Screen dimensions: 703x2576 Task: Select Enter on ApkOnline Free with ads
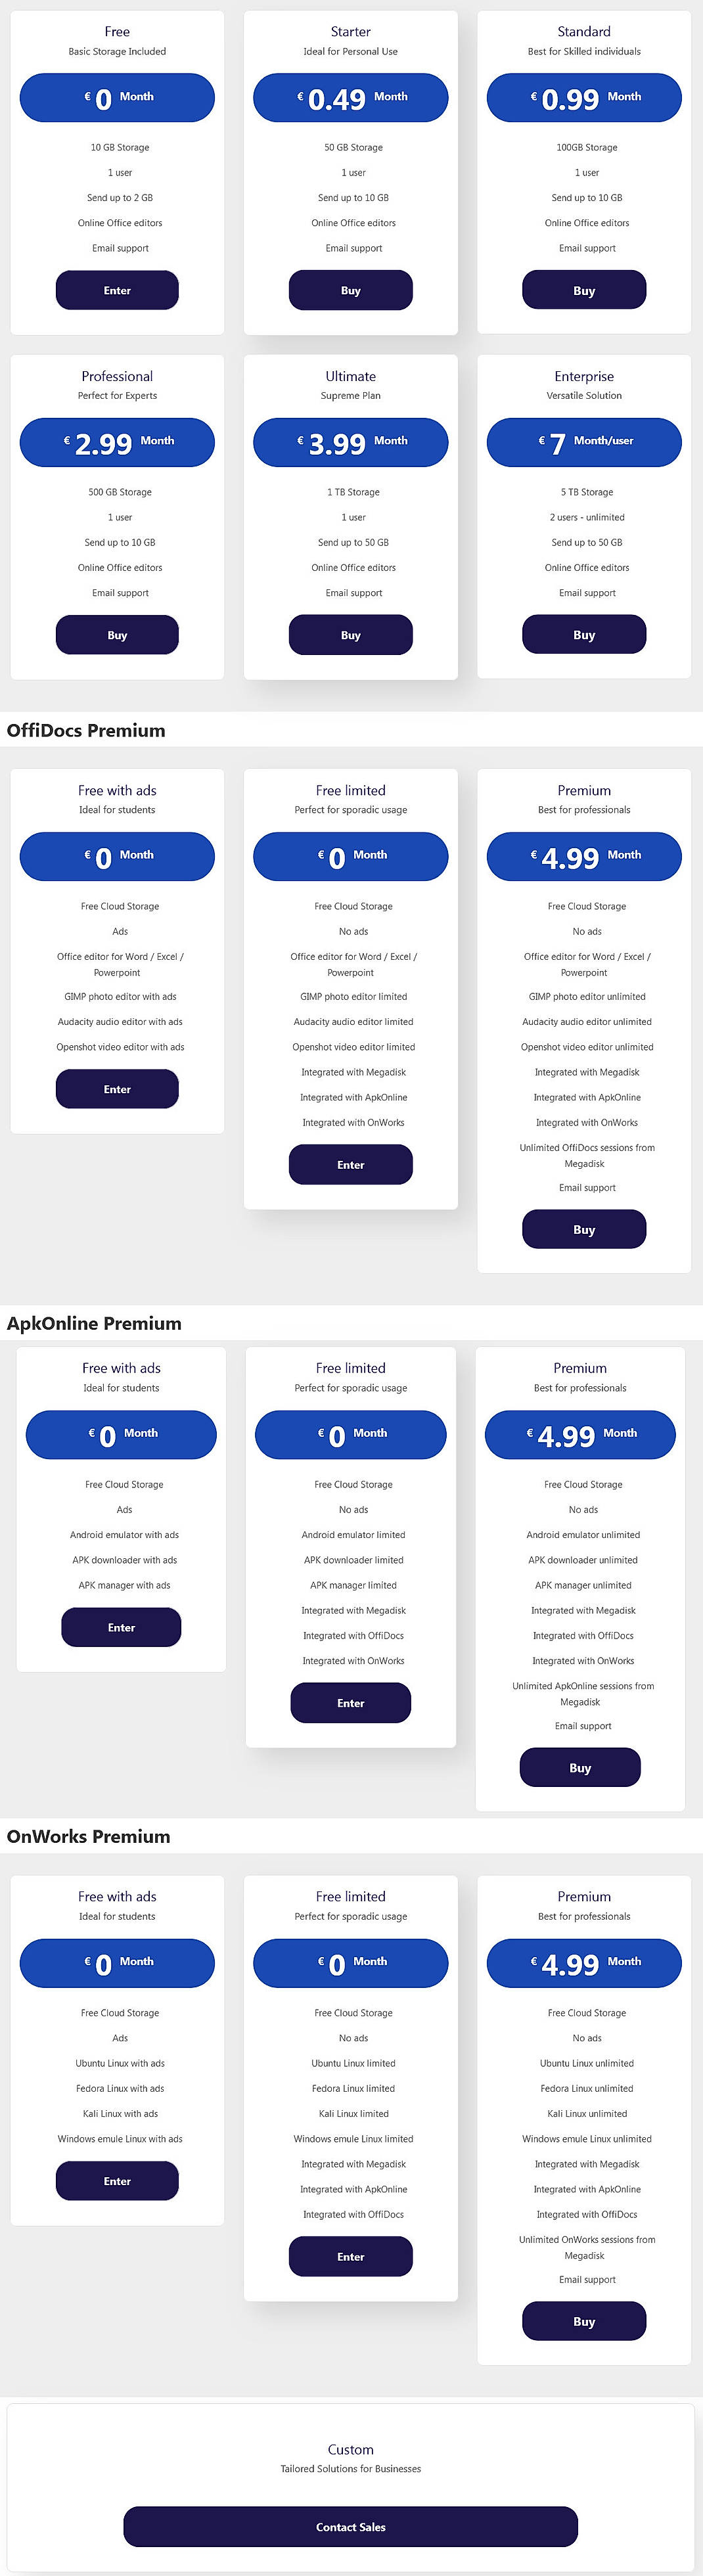coord(120,1627)
